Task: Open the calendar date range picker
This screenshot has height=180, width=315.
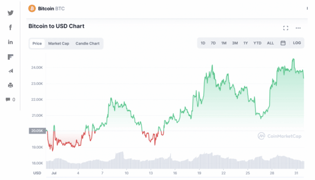Action: click(283, 43)
